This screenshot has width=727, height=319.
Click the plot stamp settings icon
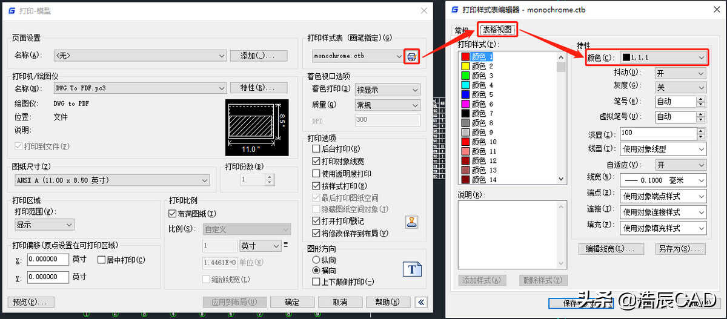pyautogui.click(x=411, y=222)
